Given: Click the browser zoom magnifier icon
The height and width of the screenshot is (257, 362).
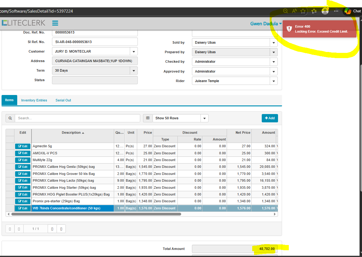Looking at the screenshot, I should click(285, 11).
